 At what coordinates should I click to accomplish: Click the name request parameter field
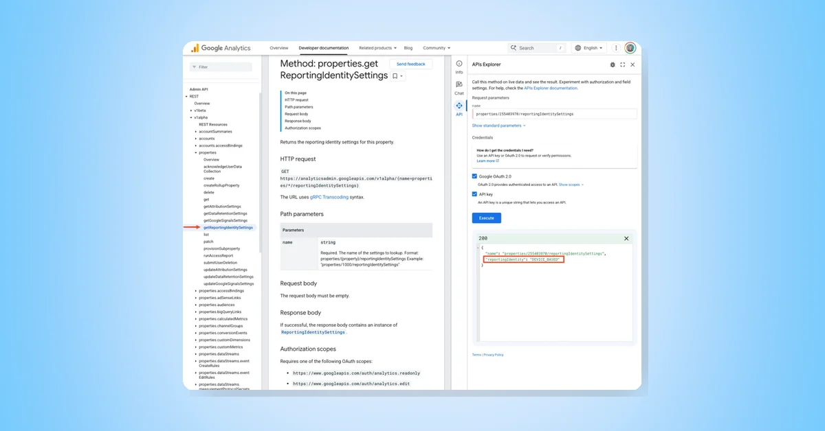pos(555,114)
